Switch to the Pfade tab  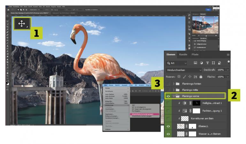click(195, 54)
